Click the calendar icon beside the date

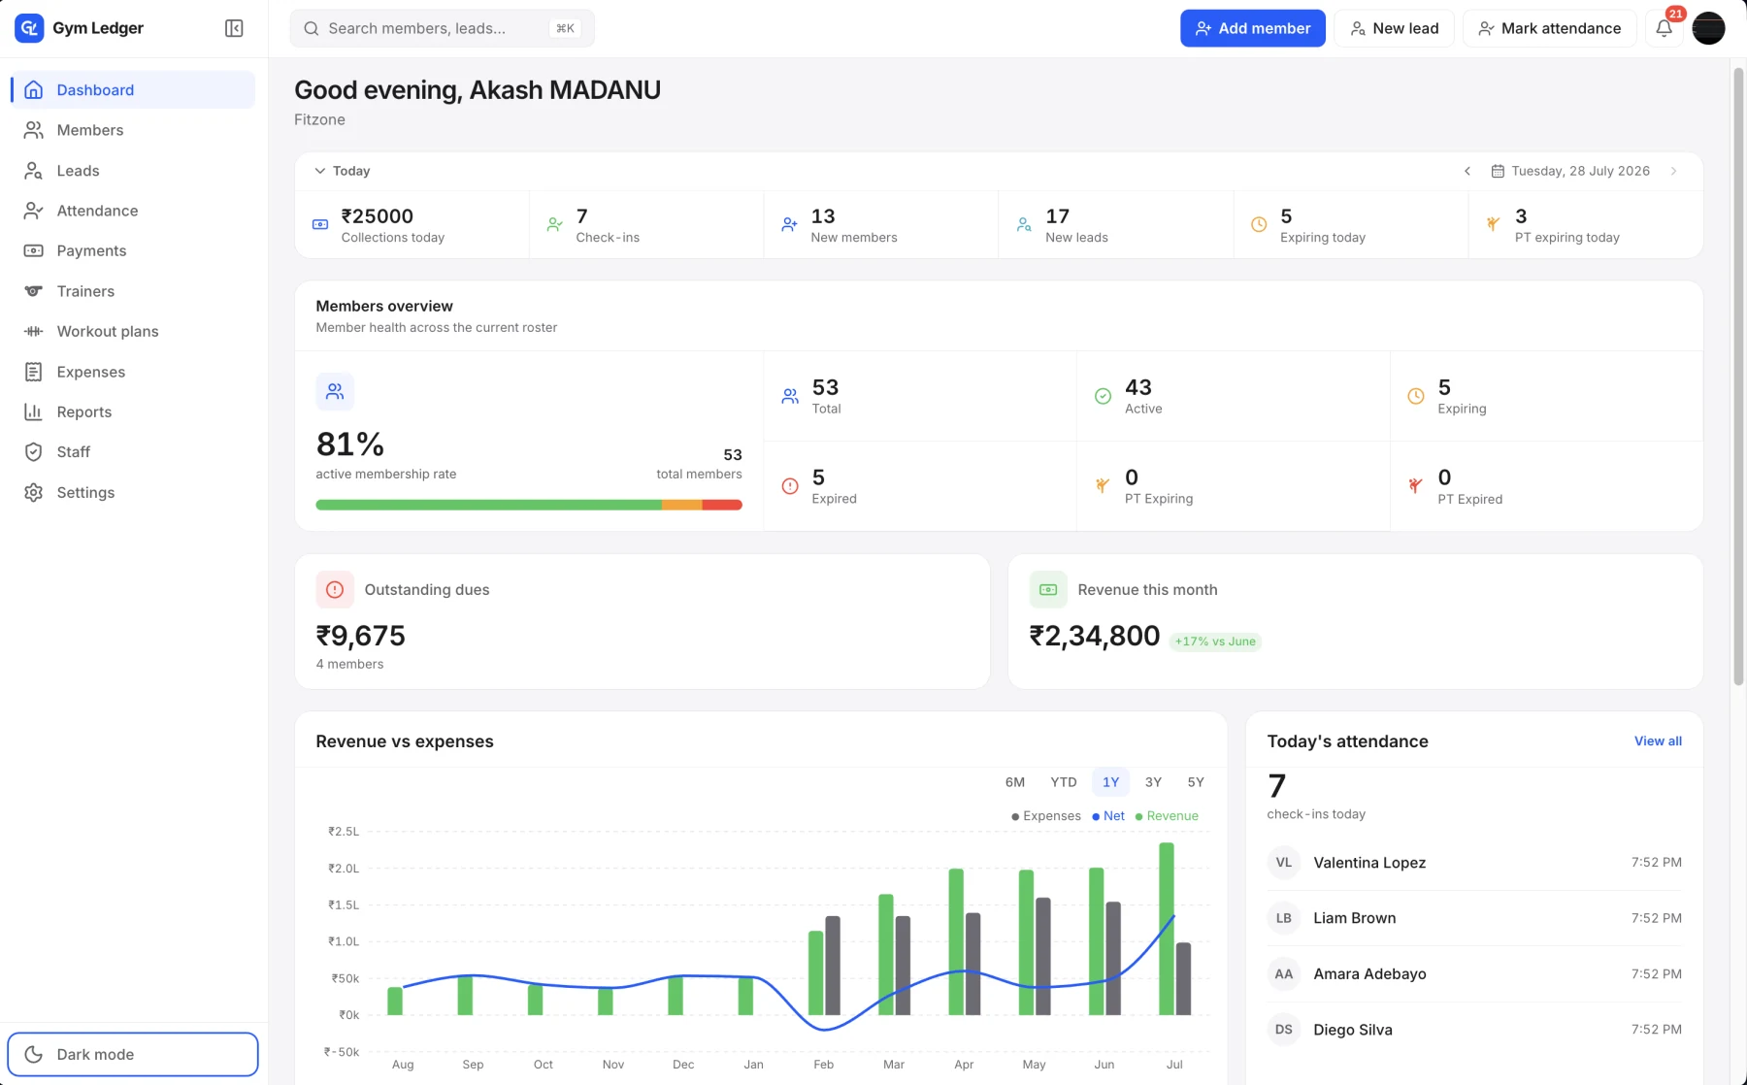pos(1498,171)
